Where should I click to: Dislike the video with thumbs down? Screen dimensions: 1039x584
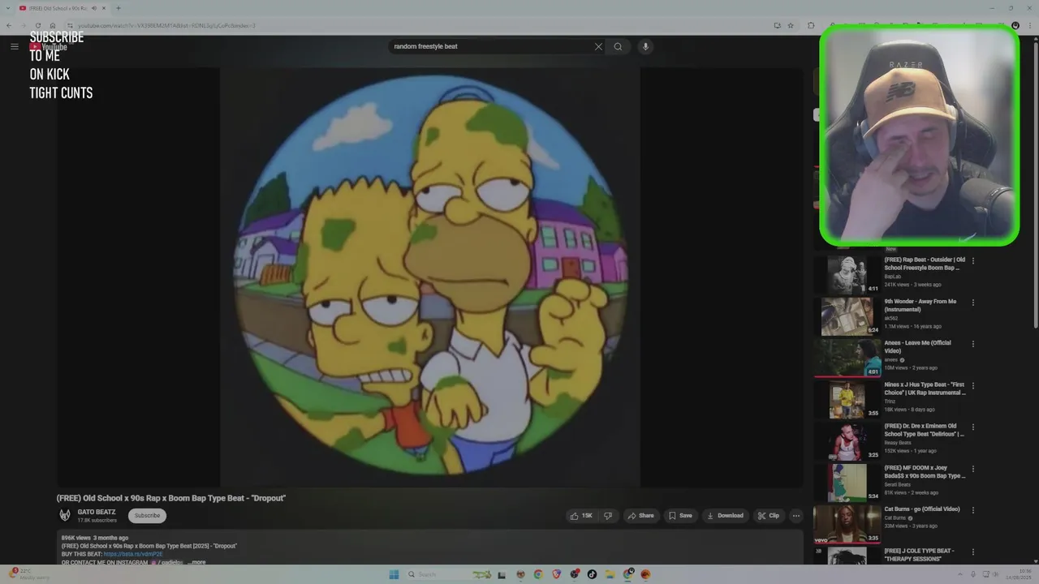(x=608, y=515)
